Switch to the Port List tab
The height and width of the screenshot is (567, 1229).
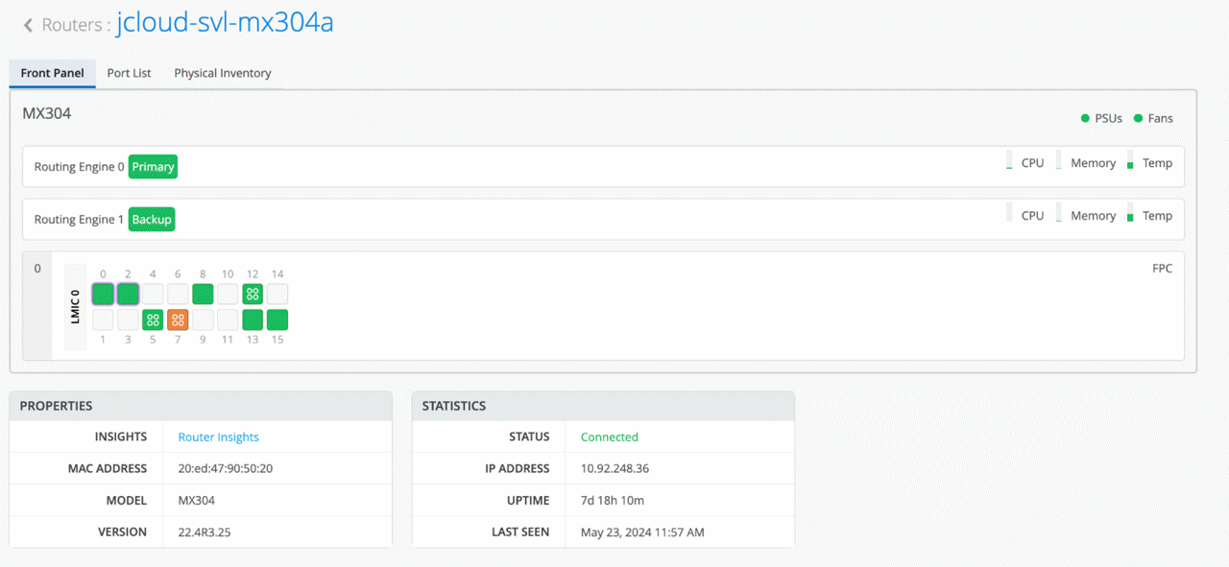point(129,73)
